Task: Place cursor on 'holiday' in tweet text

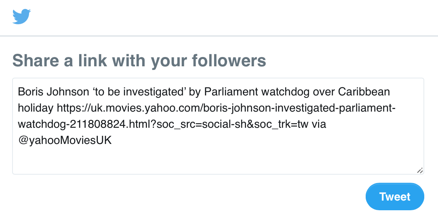Action: (36, 108)
